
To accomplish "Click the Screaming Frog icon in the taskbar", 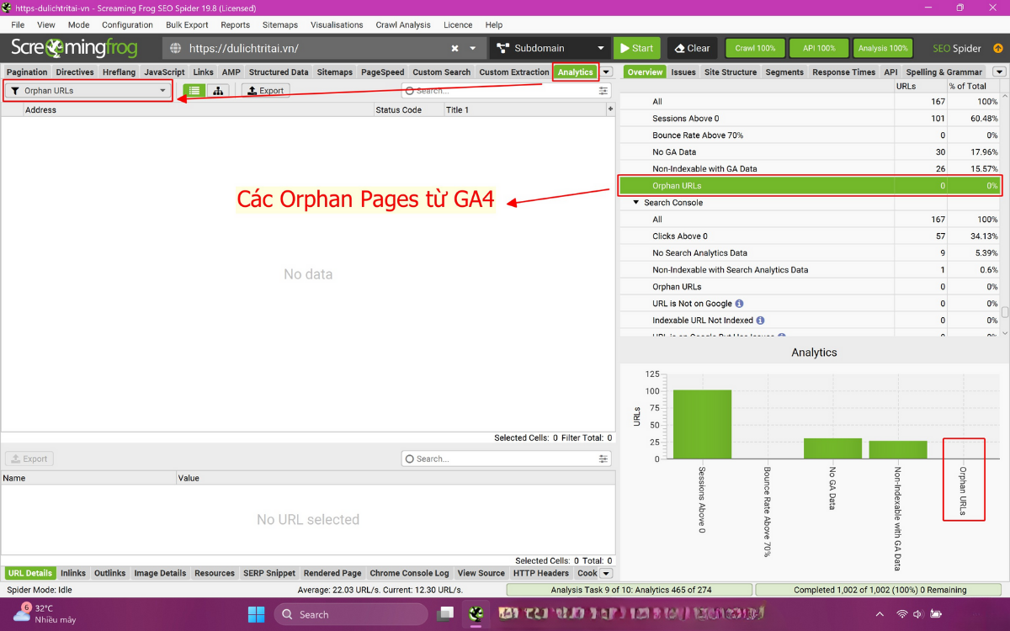I will tap(476, 614).
